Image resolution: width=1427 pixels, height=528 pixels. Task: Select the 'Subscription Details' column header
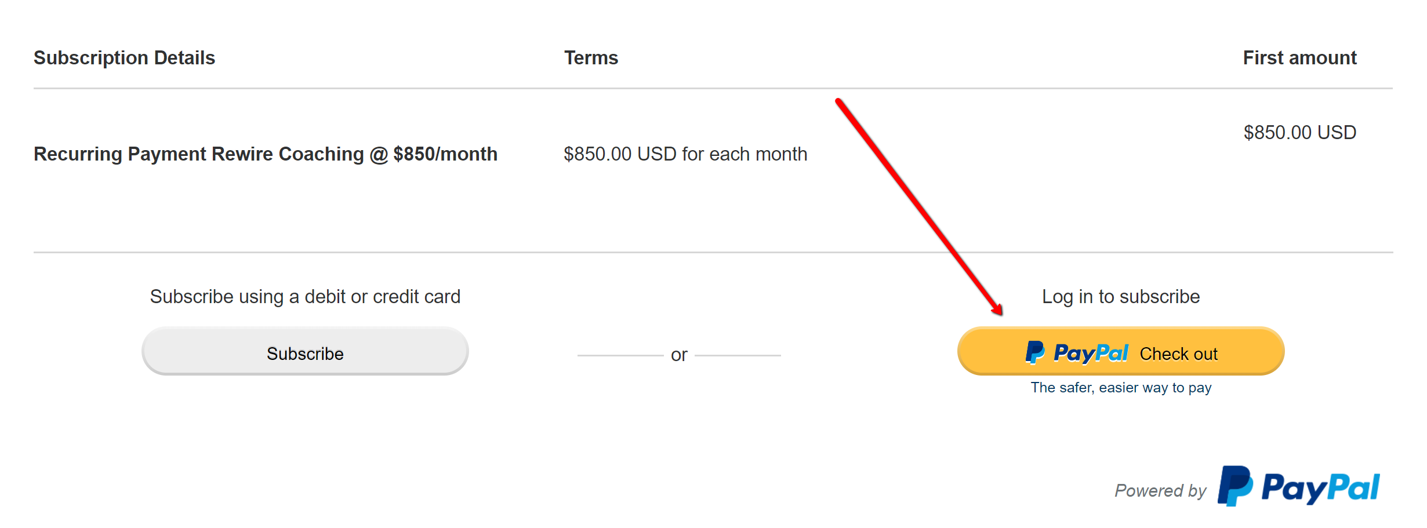pos(124,58)
